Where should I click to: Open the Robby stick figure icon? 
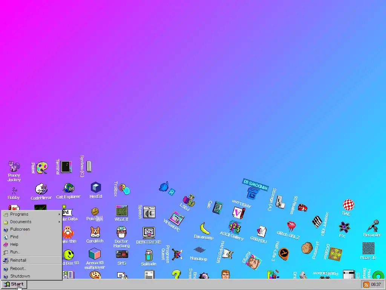14,191
